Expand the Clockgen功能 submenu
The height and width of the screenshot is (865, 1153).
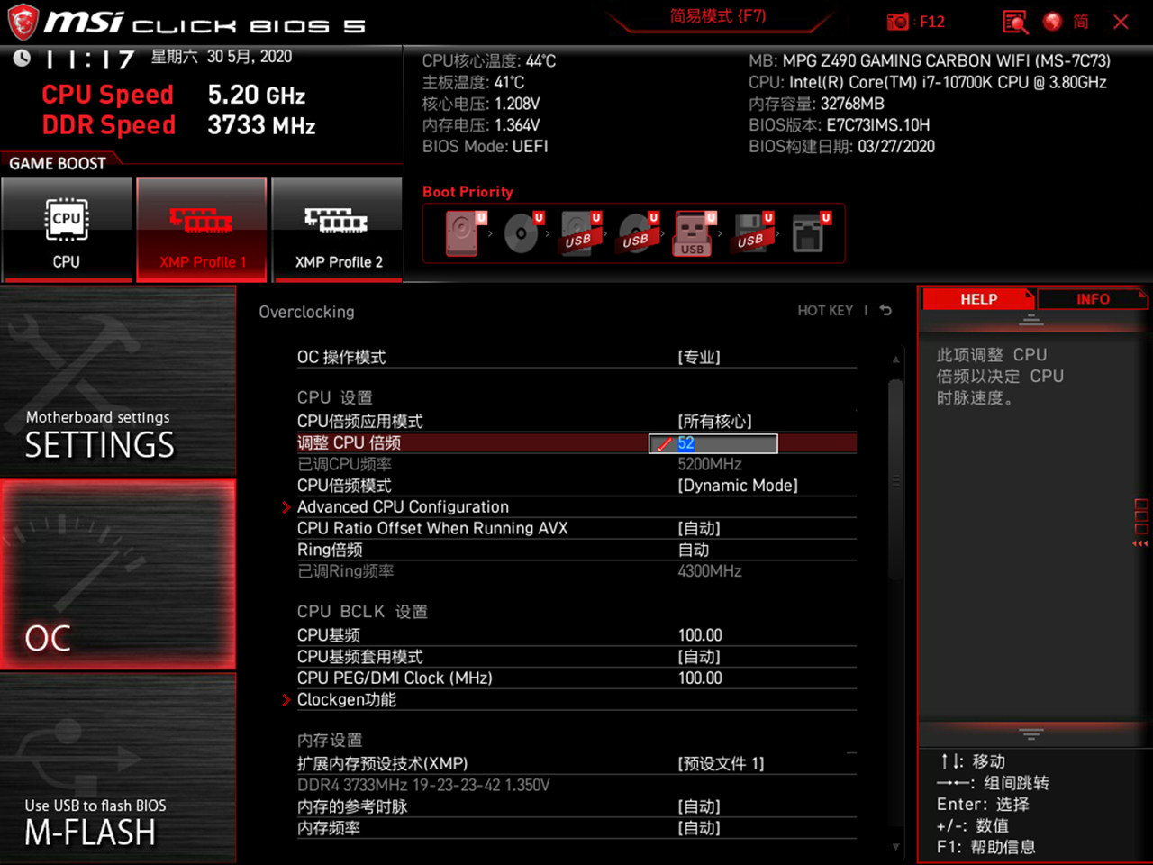coord(346,699)
